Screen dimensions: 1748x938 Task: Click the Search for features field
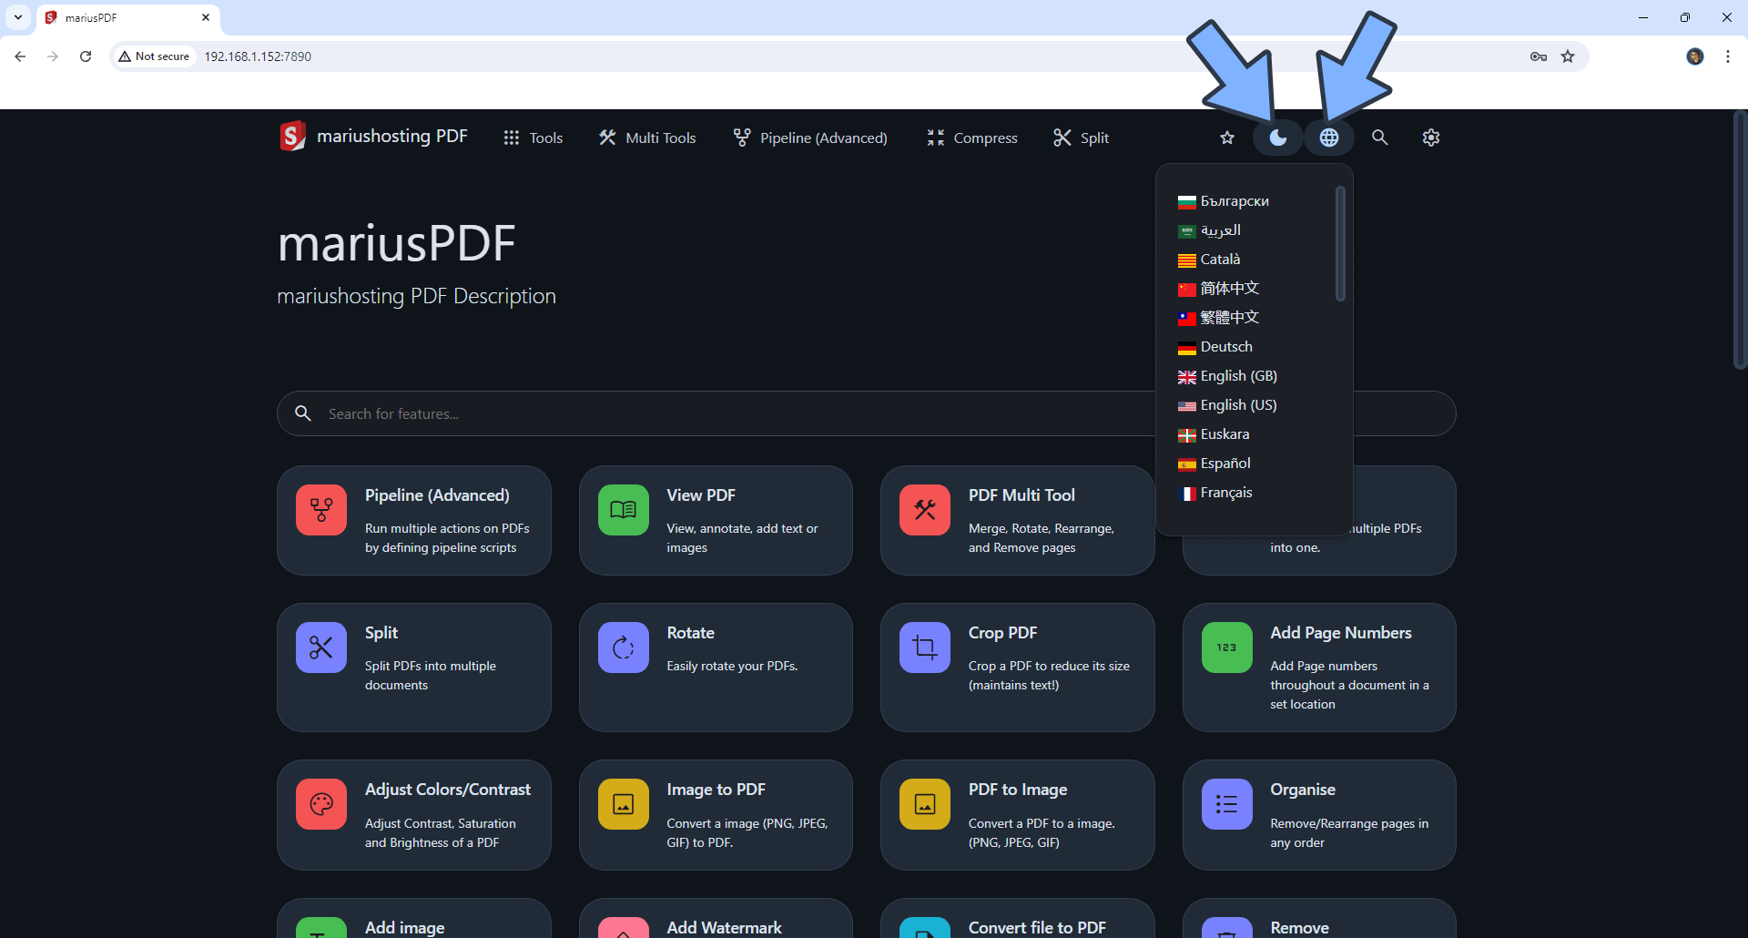pos(866,413)
